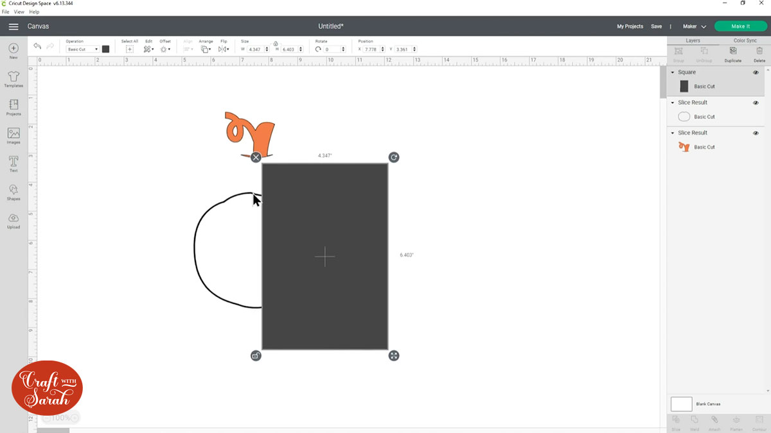
Task: Click the undo arrow
Action: tap(37, 47)
